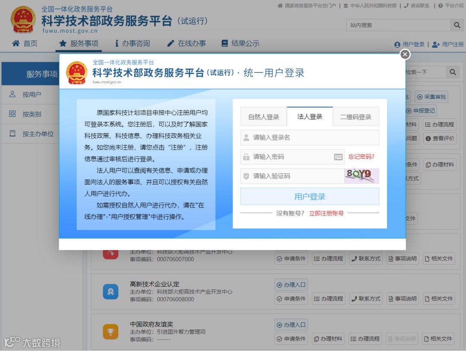Focus the 请输入登录名 username field
Screen dimensions: 466x351
tap(310, 138)
